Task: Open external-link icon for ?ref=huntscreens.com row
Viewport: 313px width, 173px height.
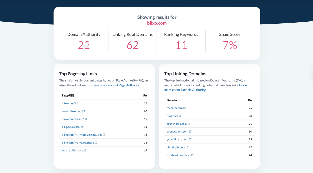Action: 104,135
